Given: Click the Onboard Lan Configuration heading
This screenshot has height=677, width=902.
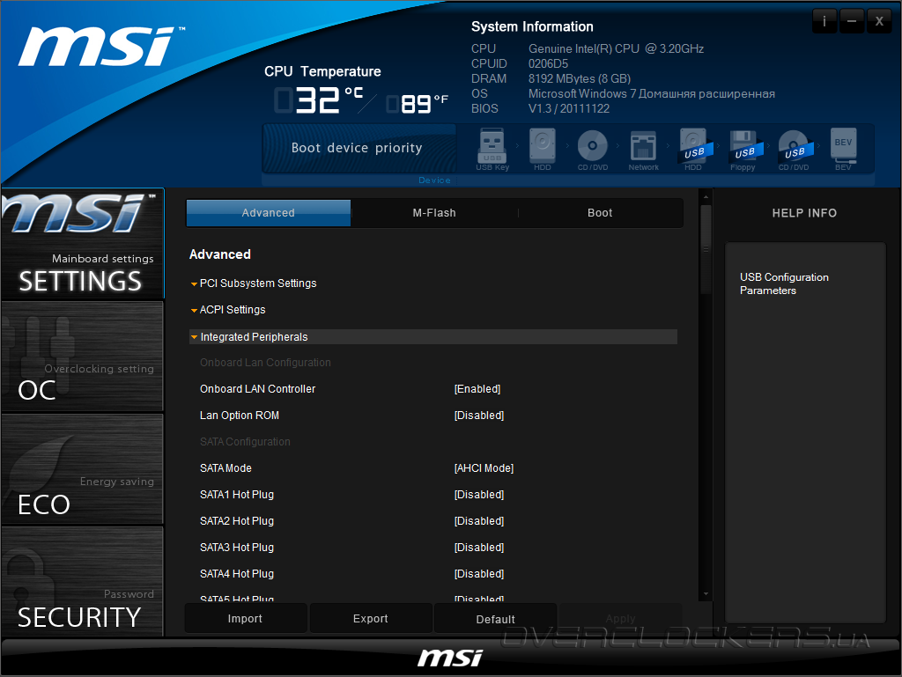Looking at the screenshot, I should pyautogui.click(x=265, y=363).
